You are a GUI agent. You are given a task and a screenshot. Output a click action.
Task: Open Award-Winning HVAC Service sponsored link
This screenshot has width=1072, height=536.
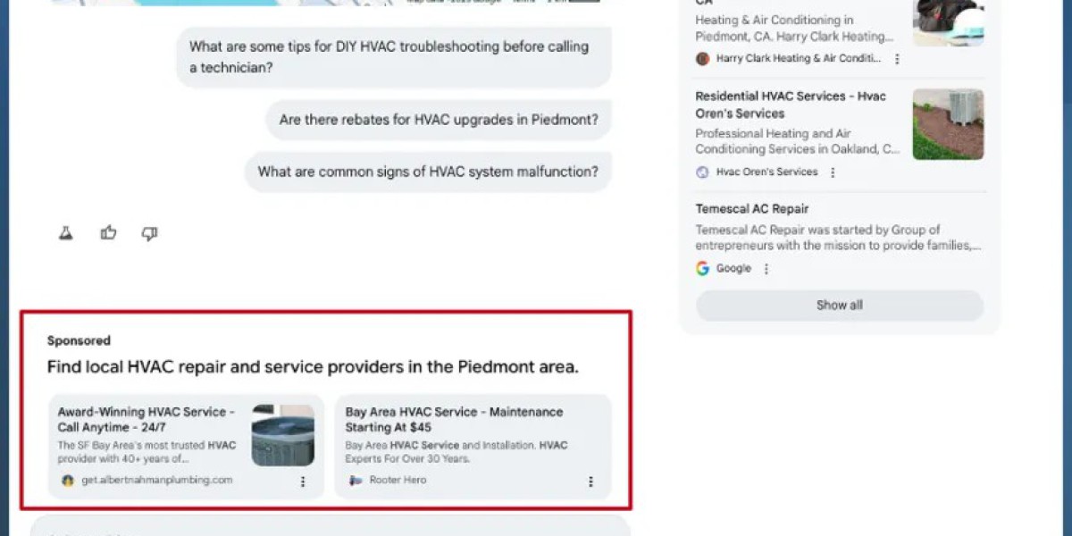click(147, 420)
